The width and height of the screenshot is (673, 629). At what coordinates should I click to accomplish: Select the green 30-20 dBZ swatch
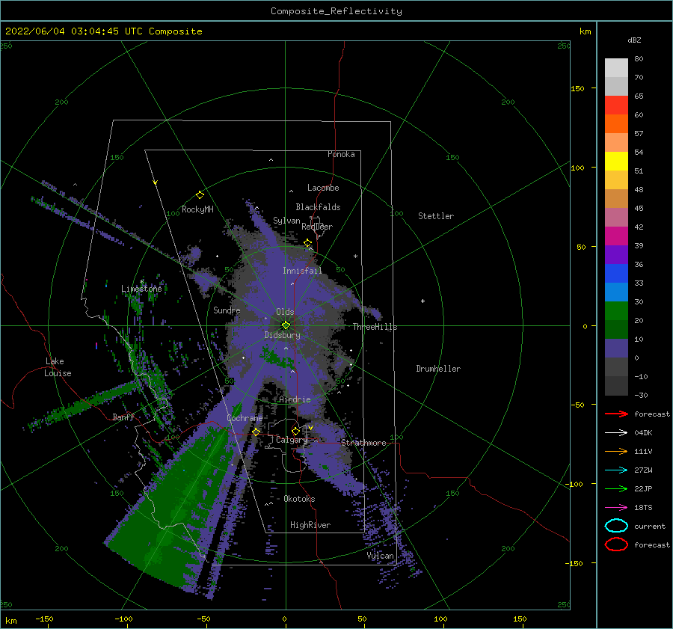(x=616, y=311)
